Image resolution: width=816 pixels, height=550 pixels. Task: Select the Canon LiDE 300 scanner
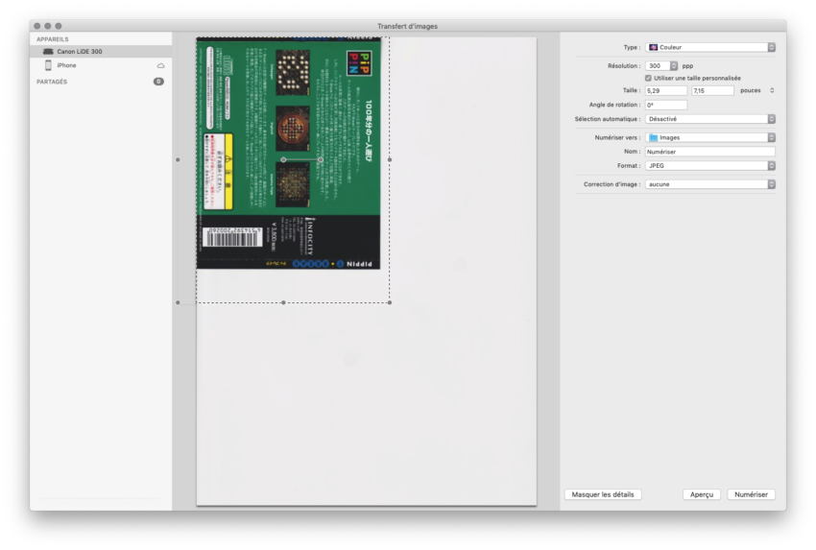pyautogui.click(x=79, y=51)
